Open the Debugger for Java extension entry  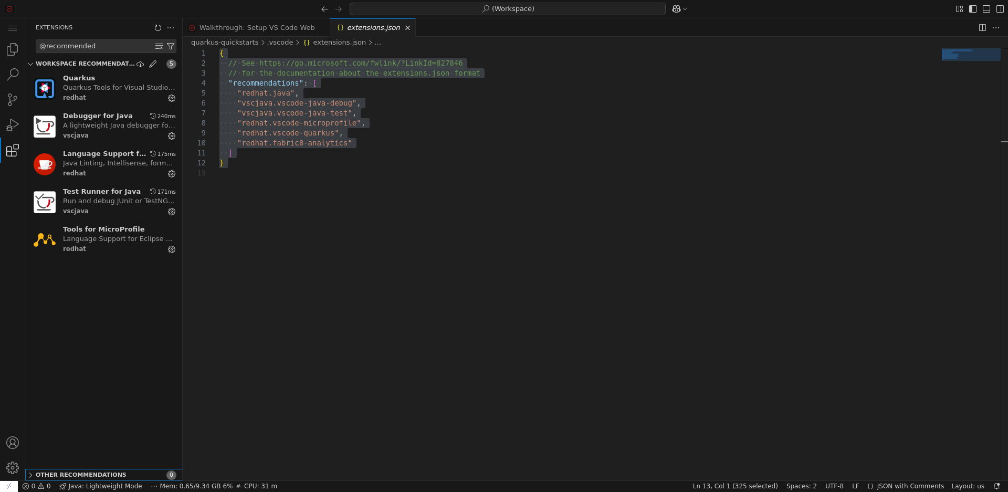tap(104, 126)
